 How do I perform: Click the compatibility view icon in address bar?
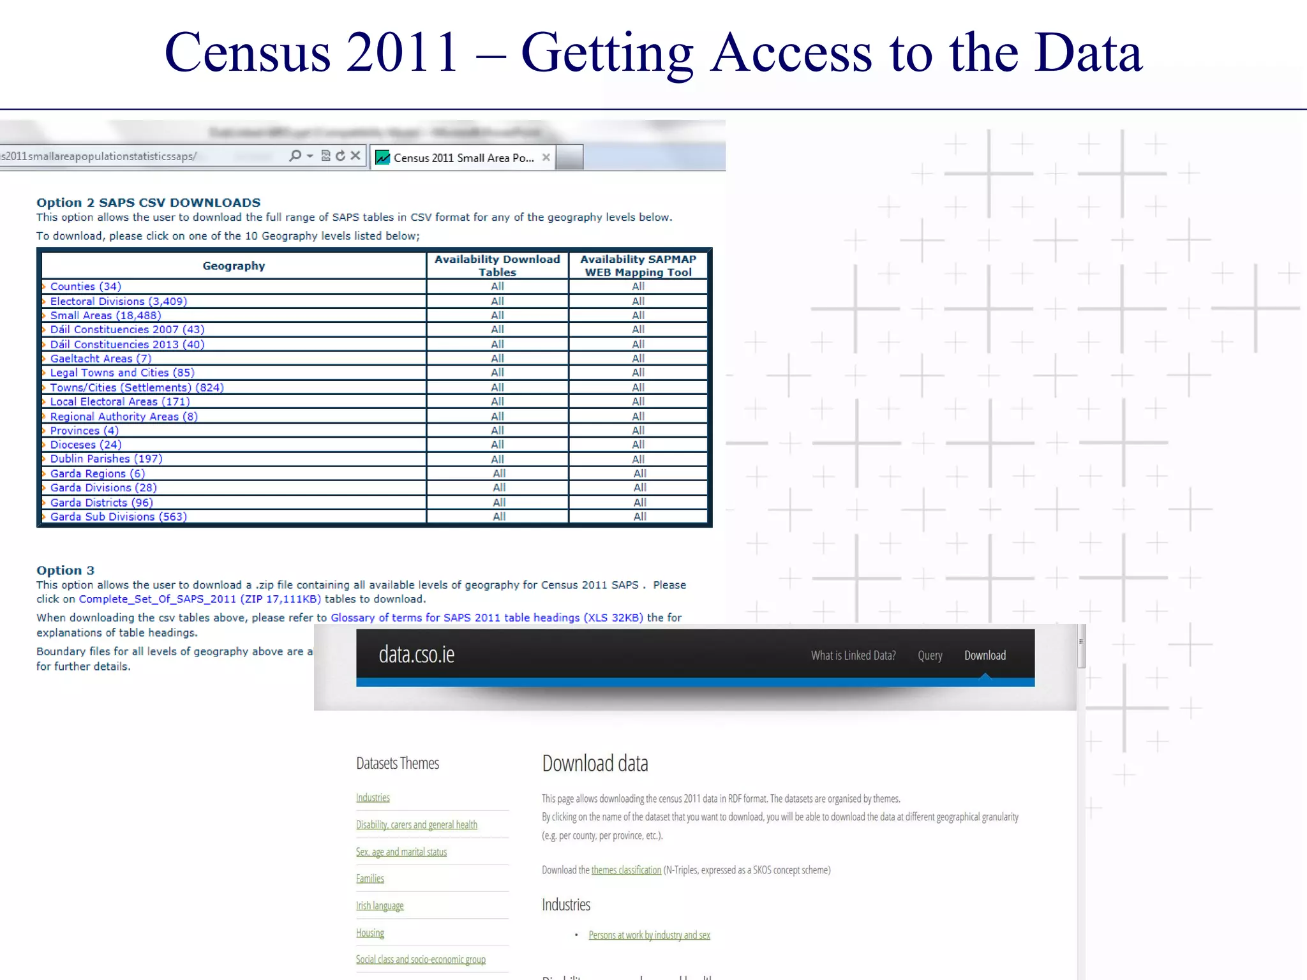coord(325,156)
